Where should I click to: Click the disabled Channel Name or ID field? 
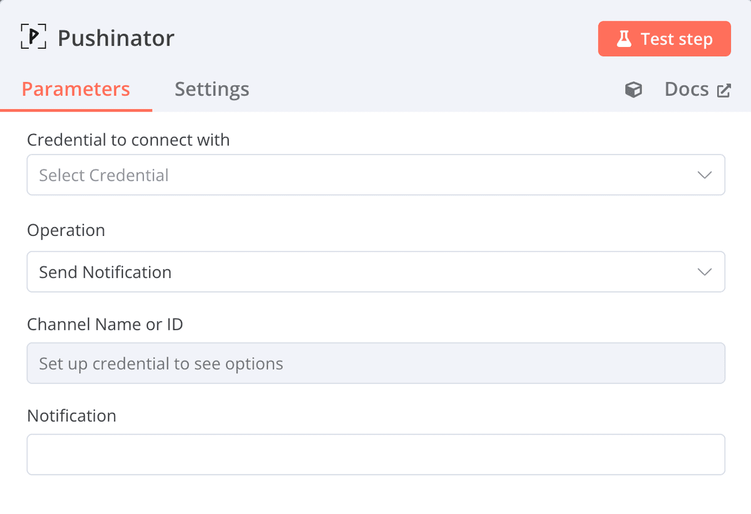(375, 363)
